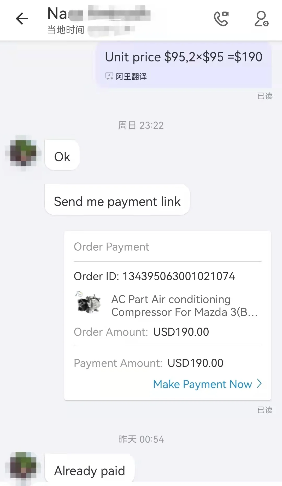282x486 pixels.
Task: Tap the chevron after Make Payment Now
Action: click(259, 384)
